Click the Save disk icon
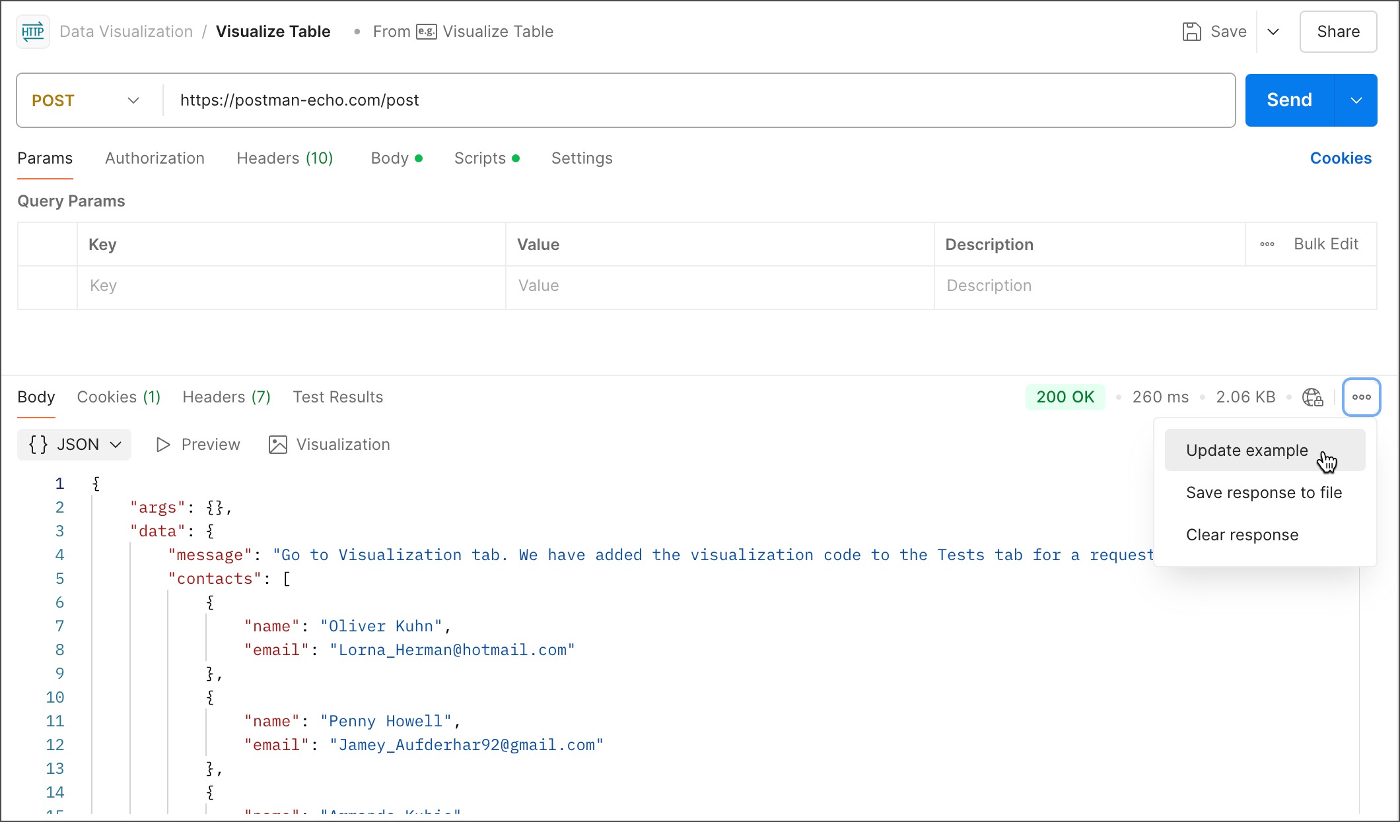The width and height of the screenshot is (1400, 822). tap(1191, 32)
